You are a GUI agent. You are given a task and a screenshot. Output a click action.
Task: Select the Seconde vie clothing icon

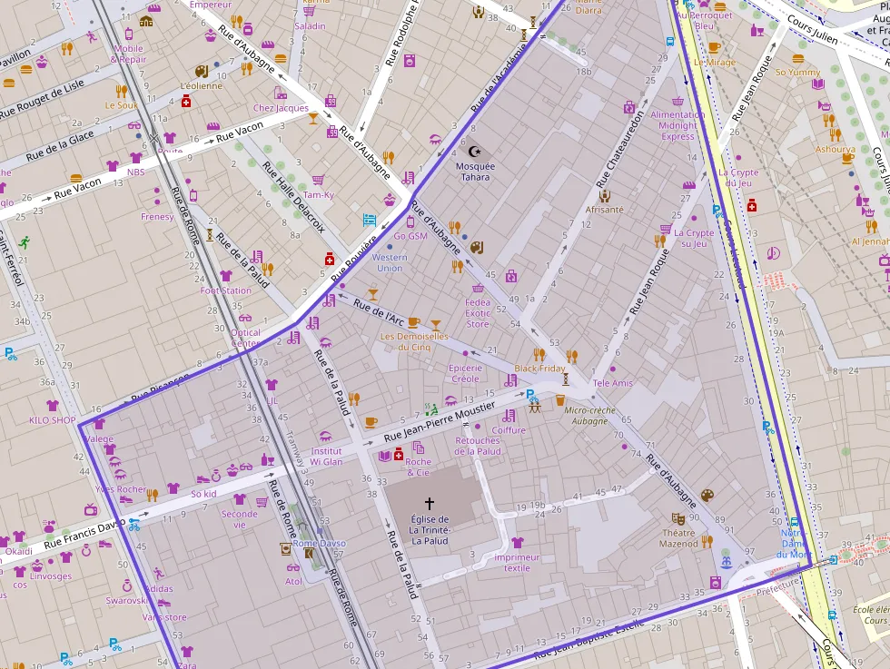click(x=240, y=499)
